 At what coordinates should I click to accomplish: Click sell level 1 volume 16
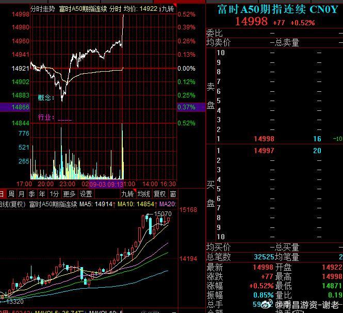(317, 139)
